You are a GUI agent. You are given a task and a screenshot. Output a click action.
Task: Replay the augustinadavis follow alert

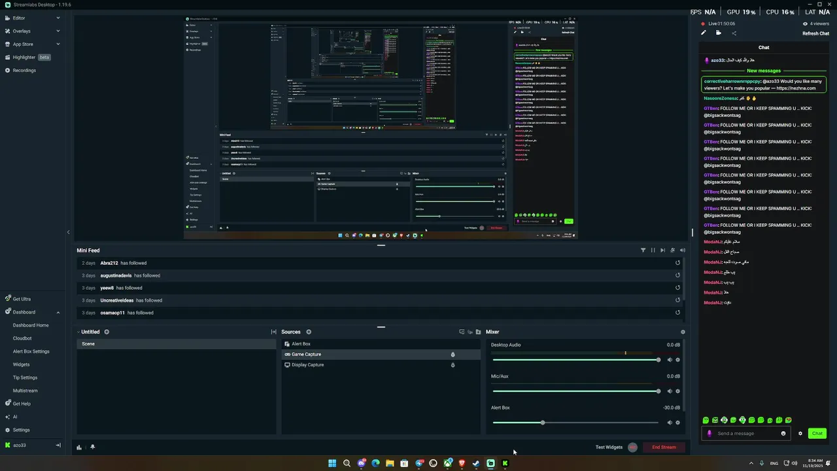tap(677, 275)
